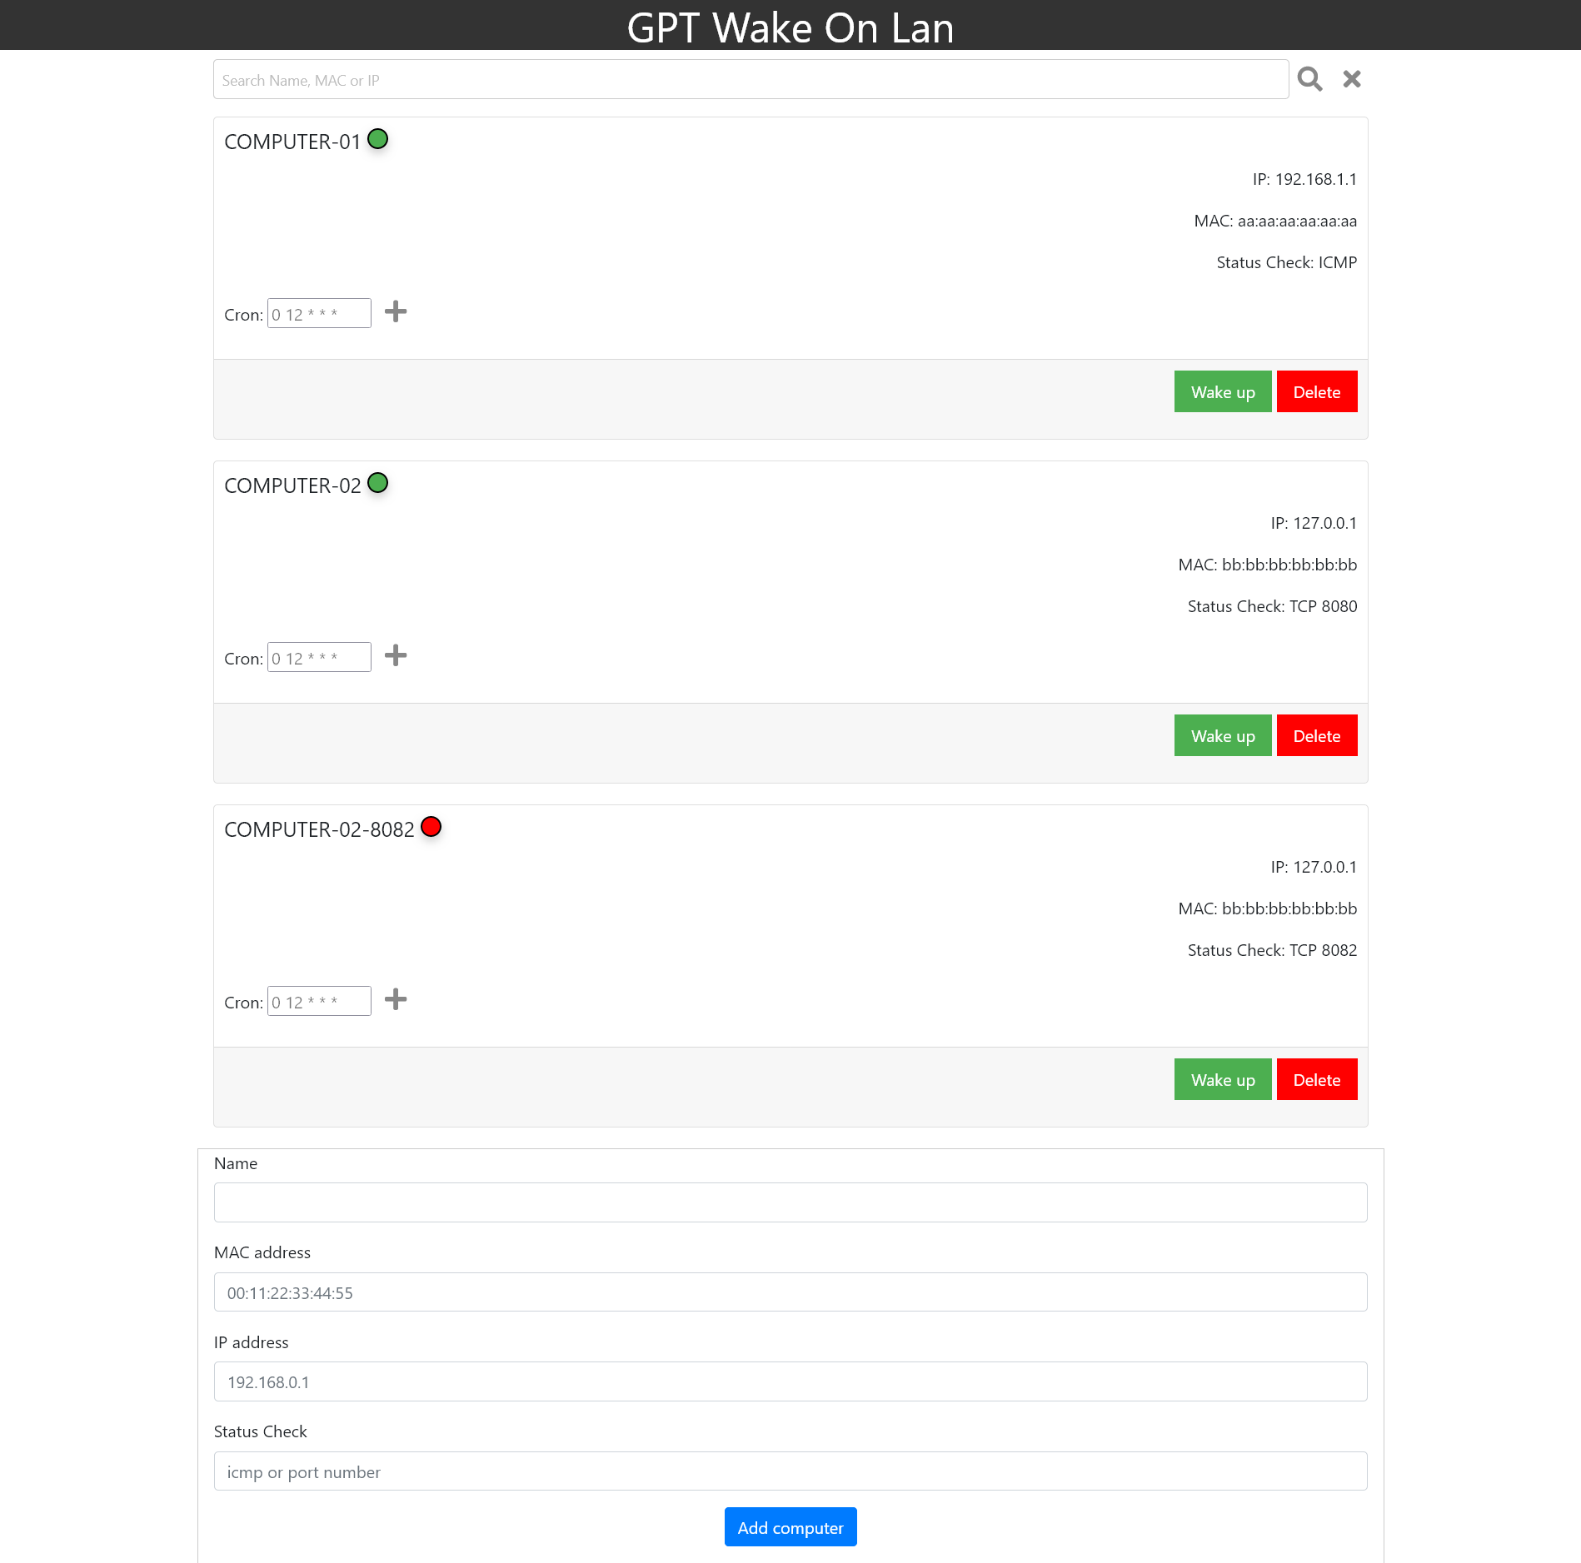Viewport: 1581px width, 1563px height.
Task: Add cron schedule with COMPUTER-02 plus icon
Action: pos(396,656)
